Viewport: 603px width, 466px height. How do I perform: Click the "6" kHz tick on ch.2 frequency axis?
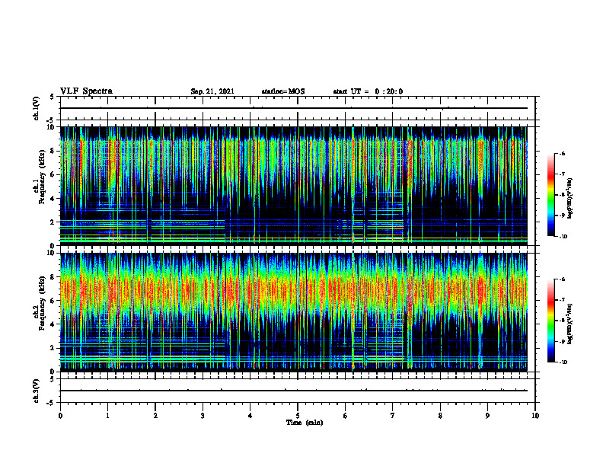pyautogui.click(x=54, y=301)
